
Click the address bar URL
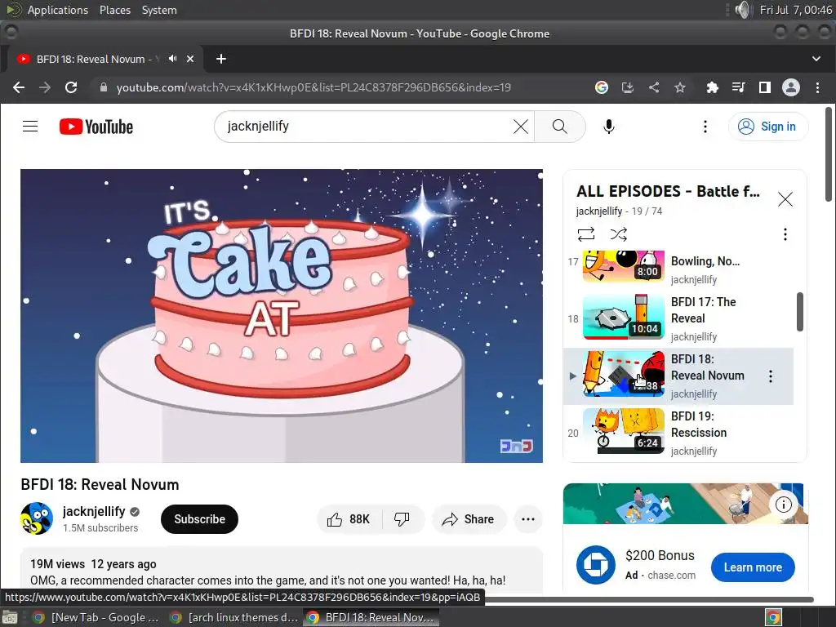[313, 87]
